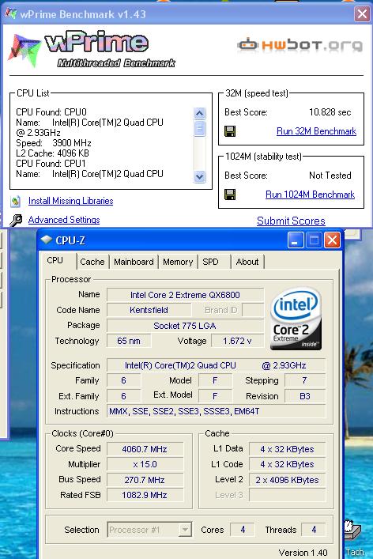Click the Threads value 4

(x=314, y=530)
